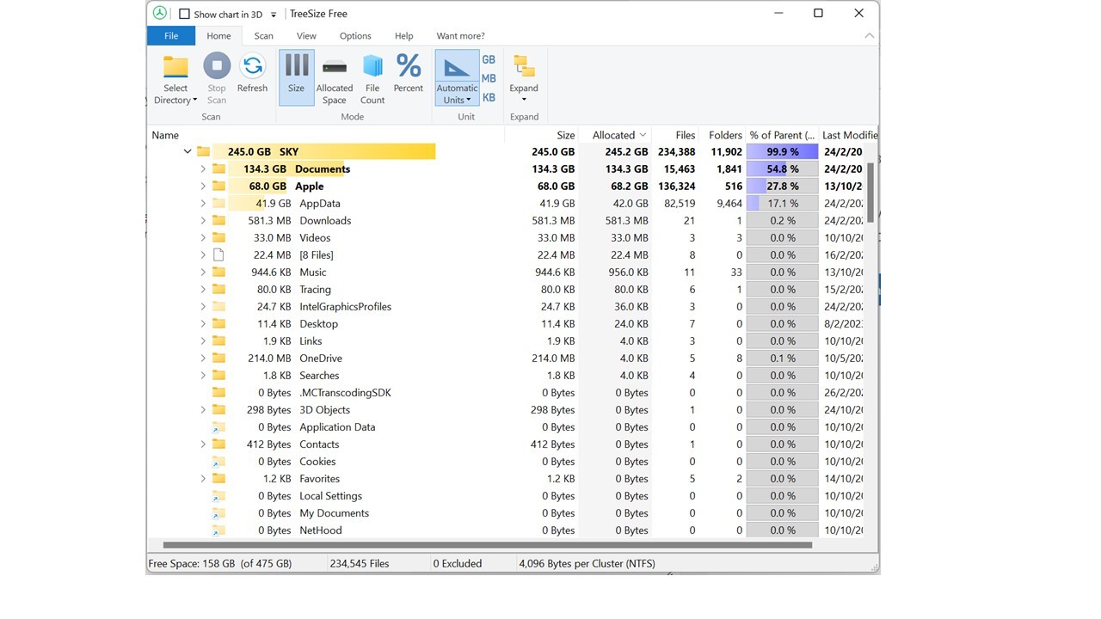Expand the Documents folder
Screen dimensions: 1101x619
pyautogui.click(x=203, y=169)
